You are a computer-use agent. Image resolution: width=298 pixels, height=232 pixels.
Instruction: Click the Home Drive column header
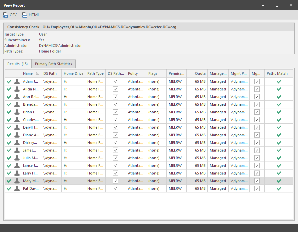(73, 73)
